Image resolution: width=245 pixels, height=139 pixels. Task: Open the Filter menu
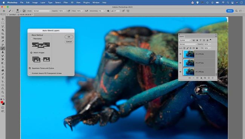pyautogui.click(x=66, y=3)
